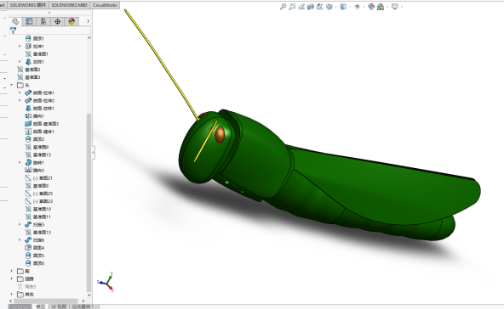Toggle the Section View tool

[x=311, y=7]
